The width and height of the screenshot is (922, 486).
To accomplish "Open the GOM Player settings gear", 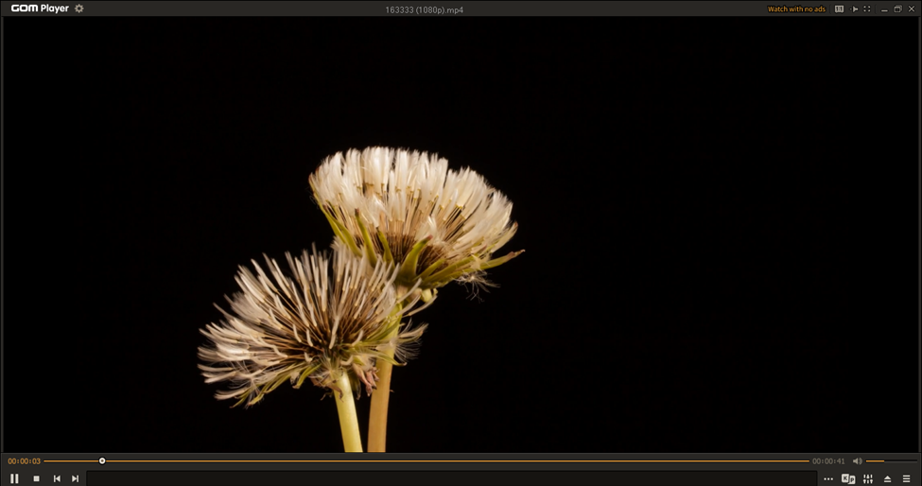I will pyautogui.click(x=78, y=9).
